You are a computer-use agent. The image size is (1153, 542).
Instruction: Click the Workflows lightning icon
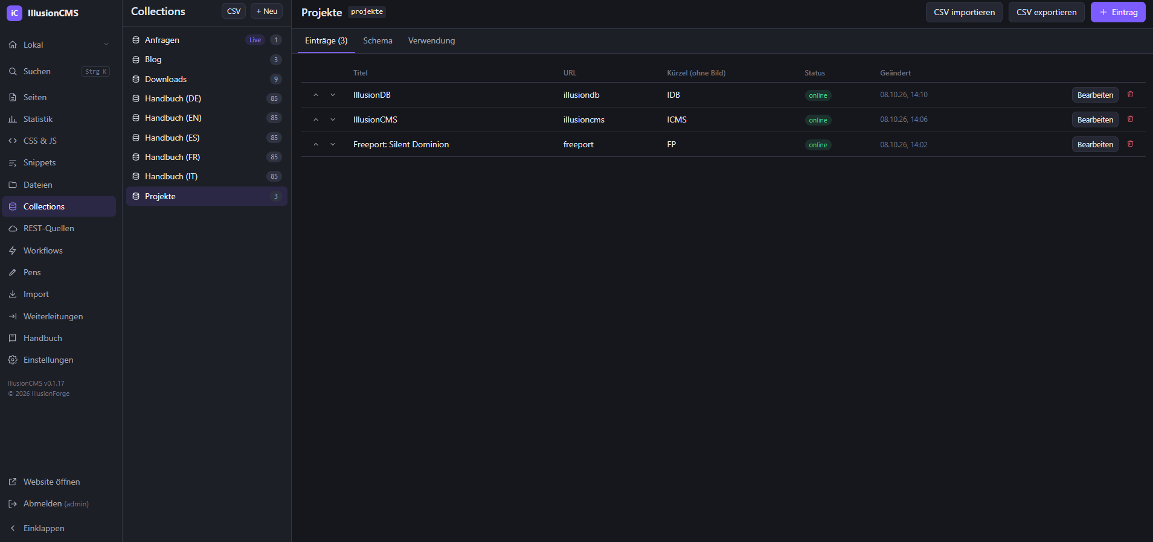(x=13, y=250)
